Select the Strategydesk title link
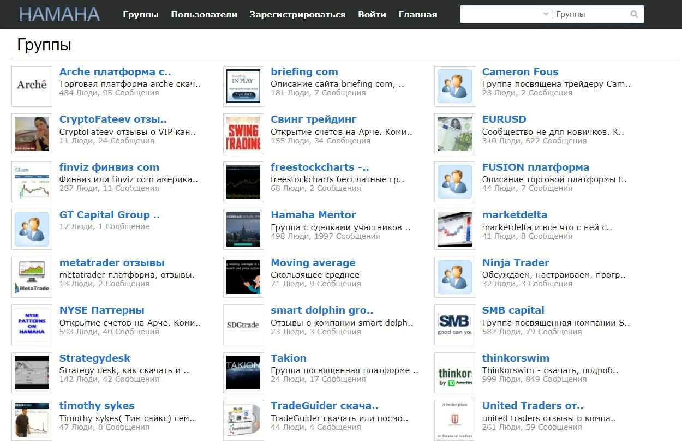The width and height of the screenshot is (682, 444). tap(95, 358)
